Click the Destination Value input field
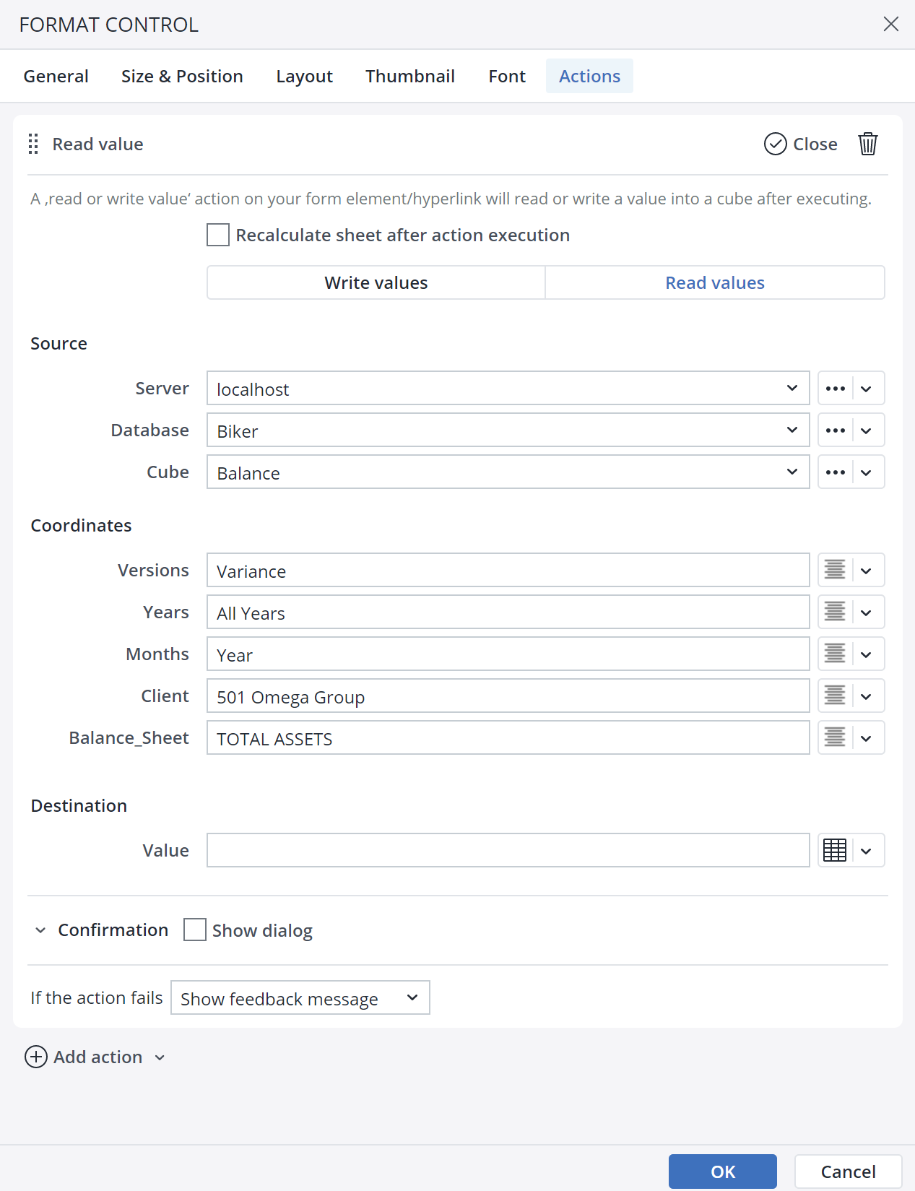The width and height of the screenshot is (915, 1191). pyautogui.click(x=508, y=851)
